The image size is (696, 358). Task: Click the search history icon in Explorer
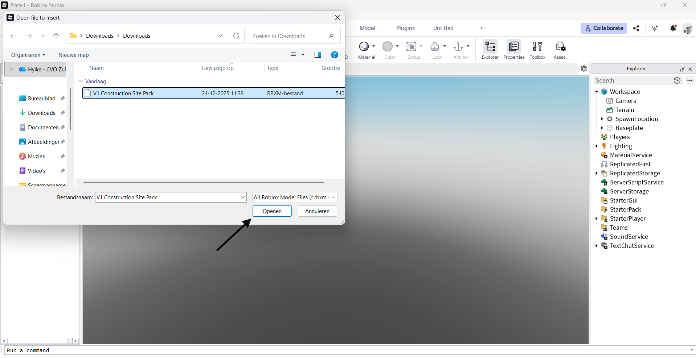pos(677,80)
